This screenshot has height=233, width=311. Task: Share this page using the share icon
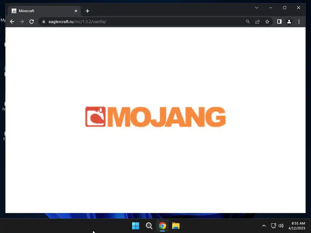point(258,22)
